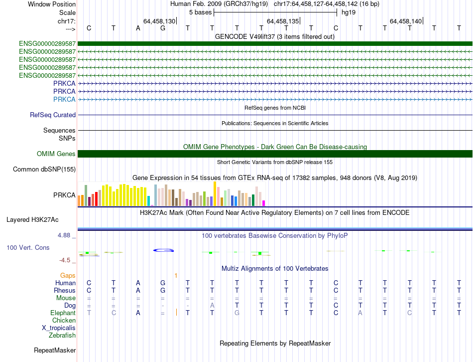Viewport: 473px width, 362px height.
Task: Click the Scale track label
Action: tap(67, 12)
